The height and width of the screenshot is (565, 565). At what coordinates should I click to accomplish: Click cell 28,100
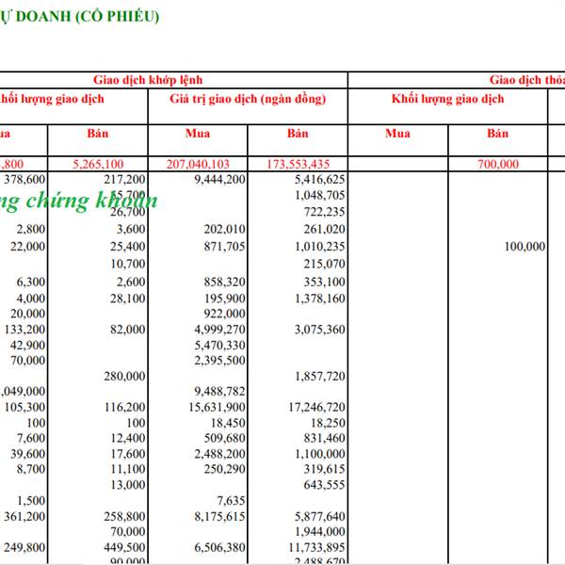tap(128, 299)
